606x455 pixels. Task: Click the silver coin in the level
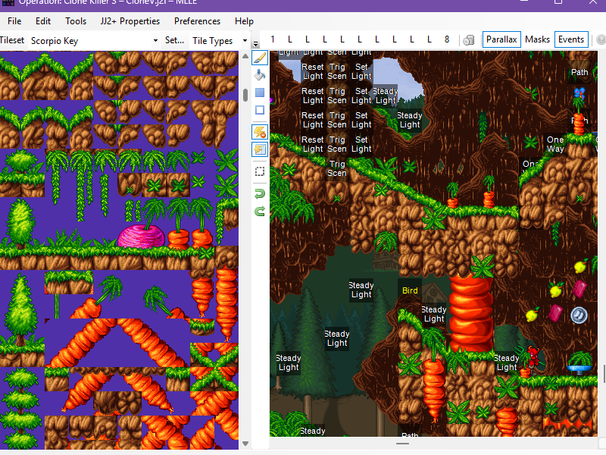tap(579, 315)
